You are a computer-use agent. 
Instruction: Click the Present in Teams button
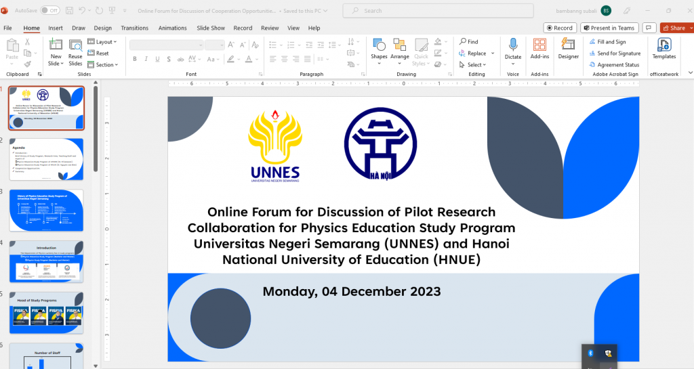609,28
